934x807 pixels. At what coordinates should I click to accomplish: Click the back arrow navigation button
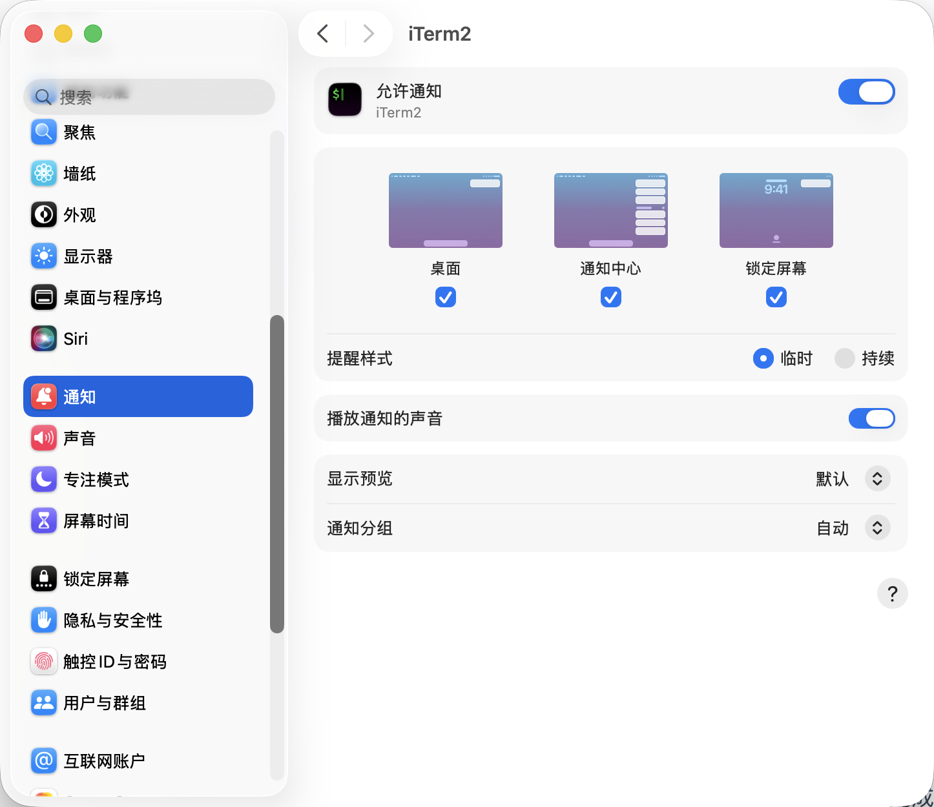[323, 34]
